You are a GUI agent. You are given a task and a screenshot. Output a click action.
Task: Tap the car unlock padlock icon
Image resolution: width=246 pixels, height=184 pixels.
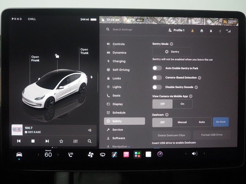(57, 56)
